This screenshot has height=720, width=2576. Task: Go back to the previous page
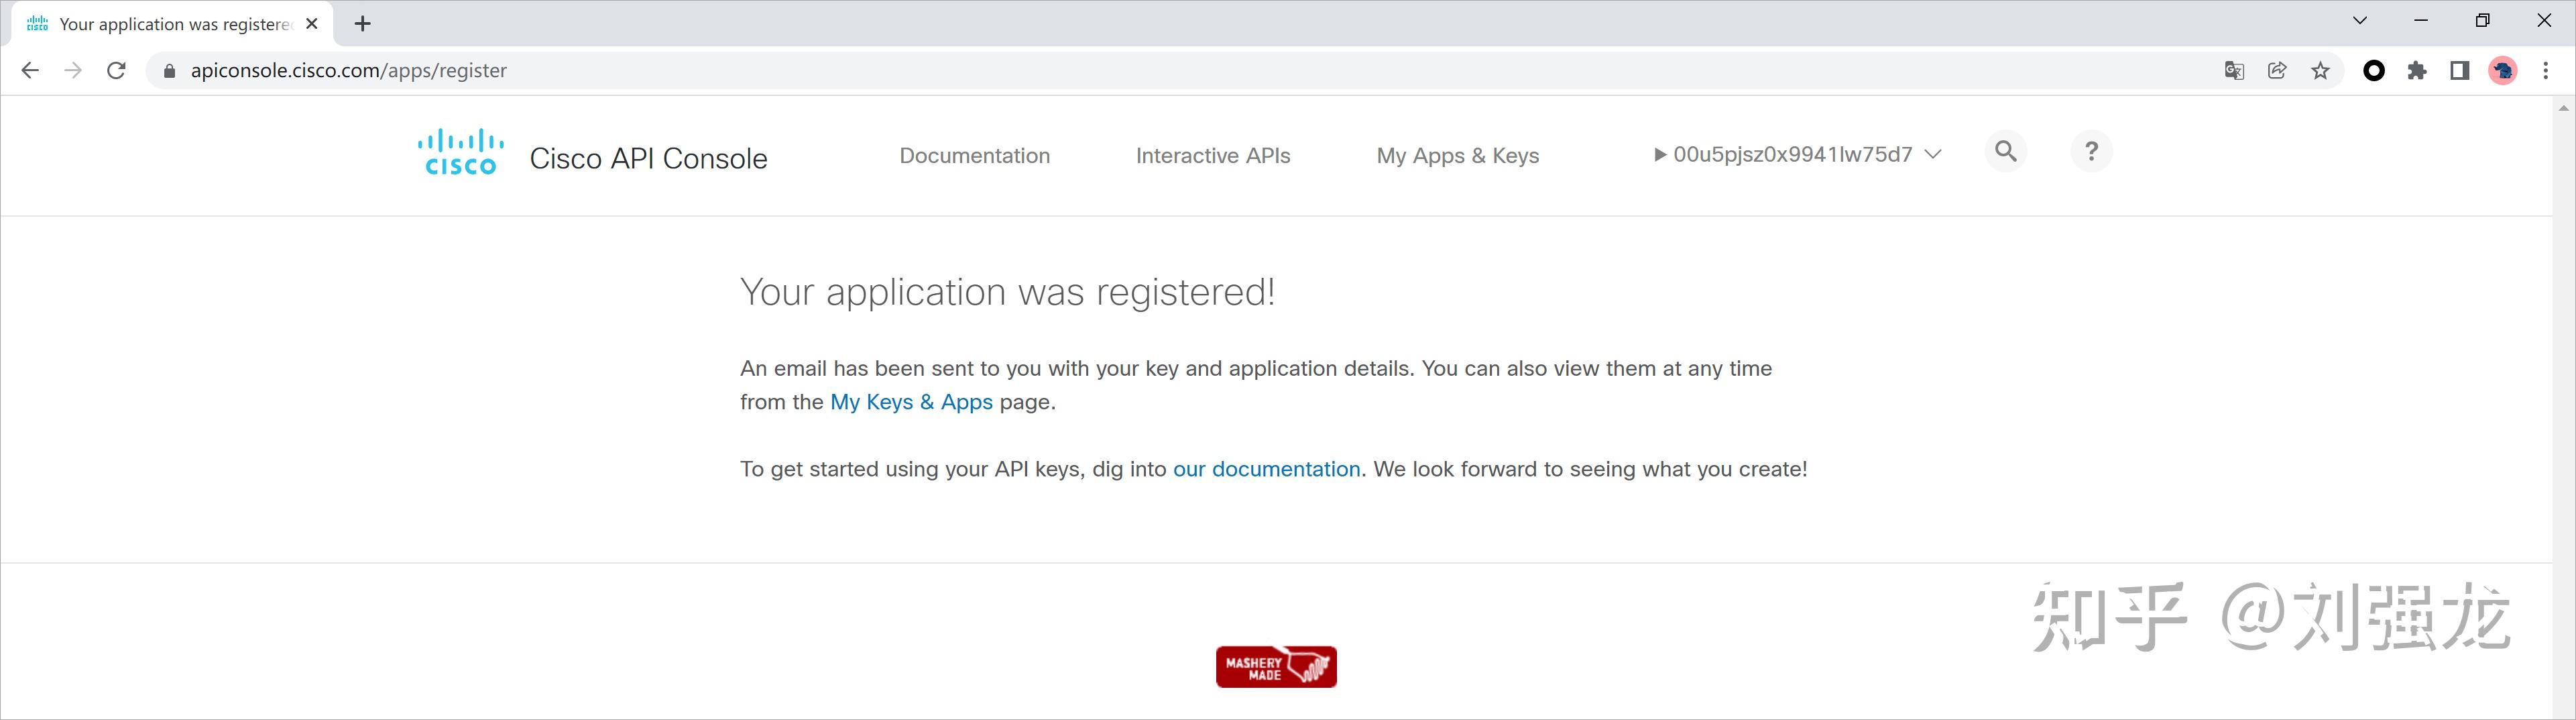point(30,71)
